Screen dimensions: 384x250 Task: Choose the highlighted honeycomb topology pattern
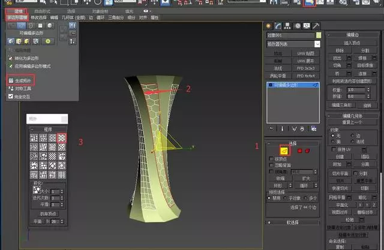pyautogui.click(x=62, y=138)
